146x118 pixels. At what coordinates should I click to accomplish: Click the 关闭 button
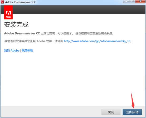click(x=111, y=112)
